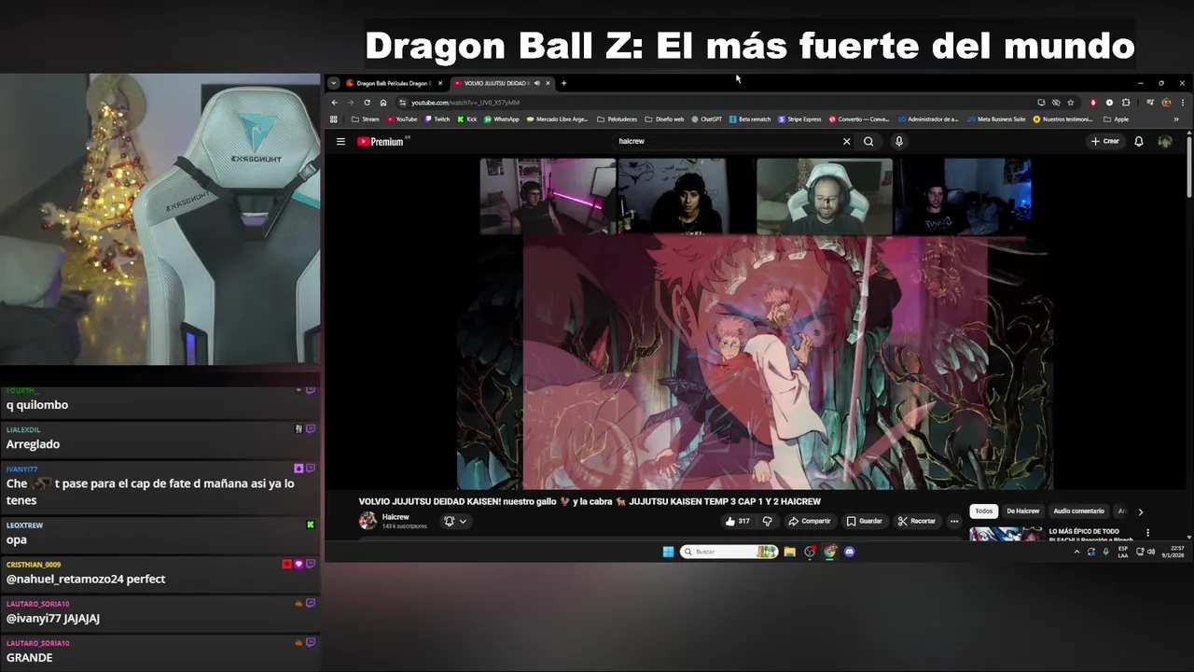Reload the YouTube page

pyautogui.click(x=367, y=103)
